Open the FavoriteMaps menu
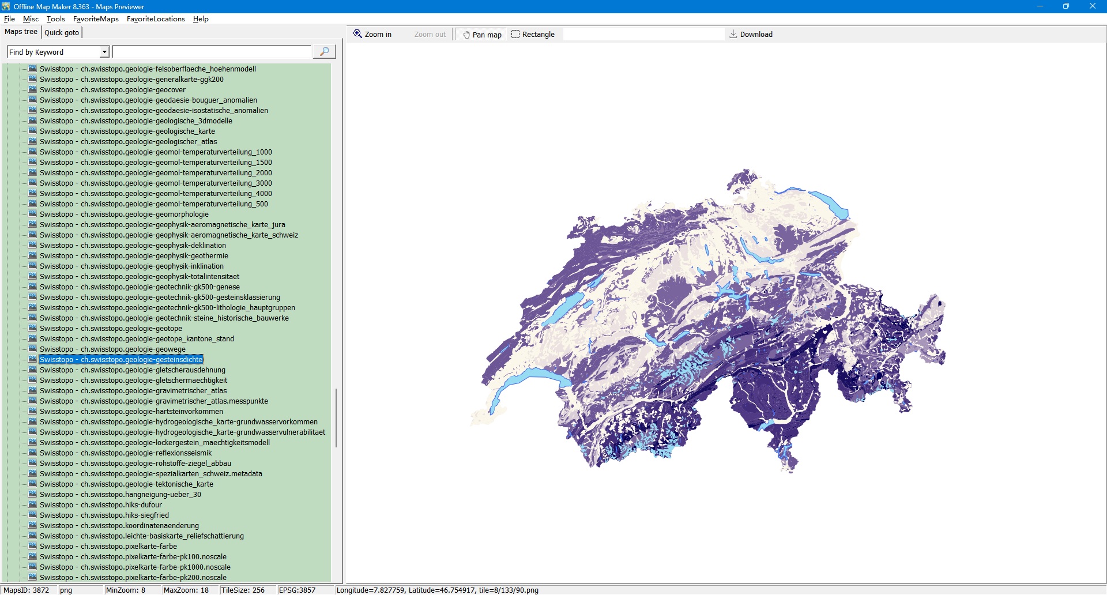This screenshot has width=1107, height=595. pyautogui.click(x=96, y=19)
